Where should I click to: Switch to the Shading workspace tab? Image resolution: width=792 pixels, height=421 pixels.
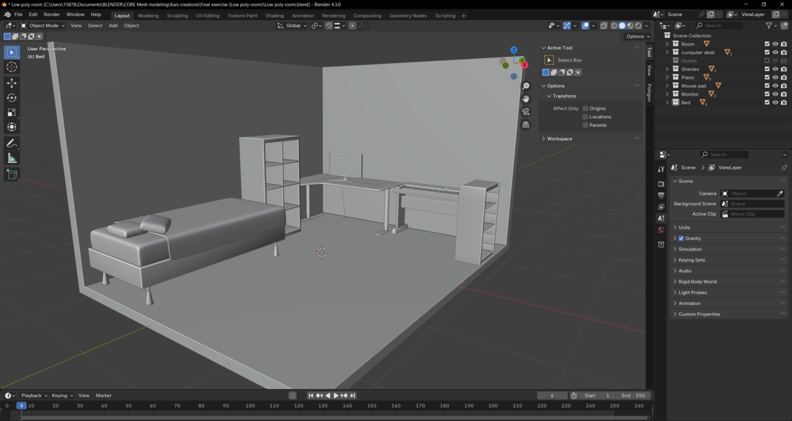click(274, 15)
